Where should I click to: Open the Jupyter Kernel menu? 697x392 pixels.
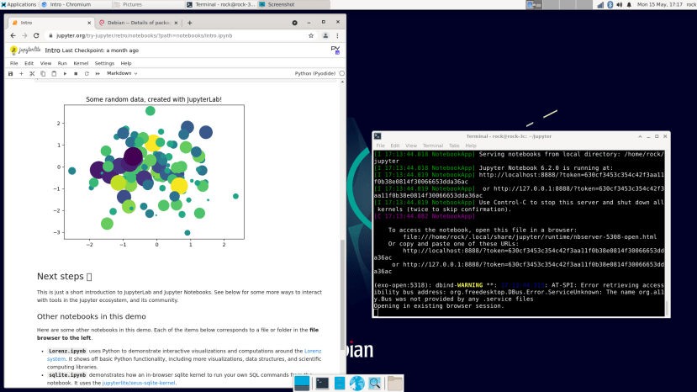point(81,63)
